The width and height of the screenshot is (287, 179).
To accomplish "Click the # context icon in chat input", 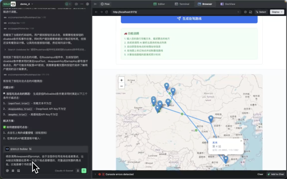I will [x=13, y=171].
